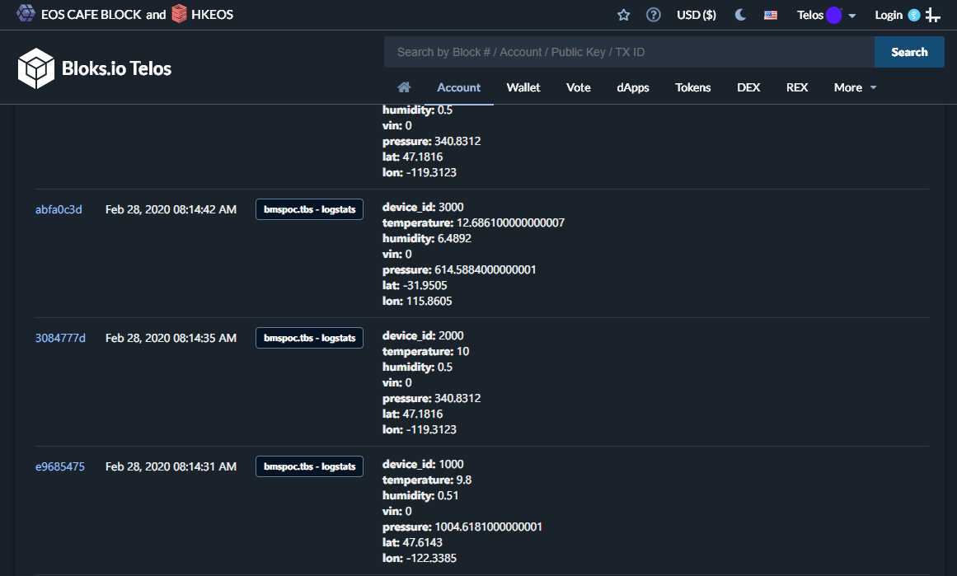
Task: Click the EOS Cafe Block logo icon
Action: (26, 13)
